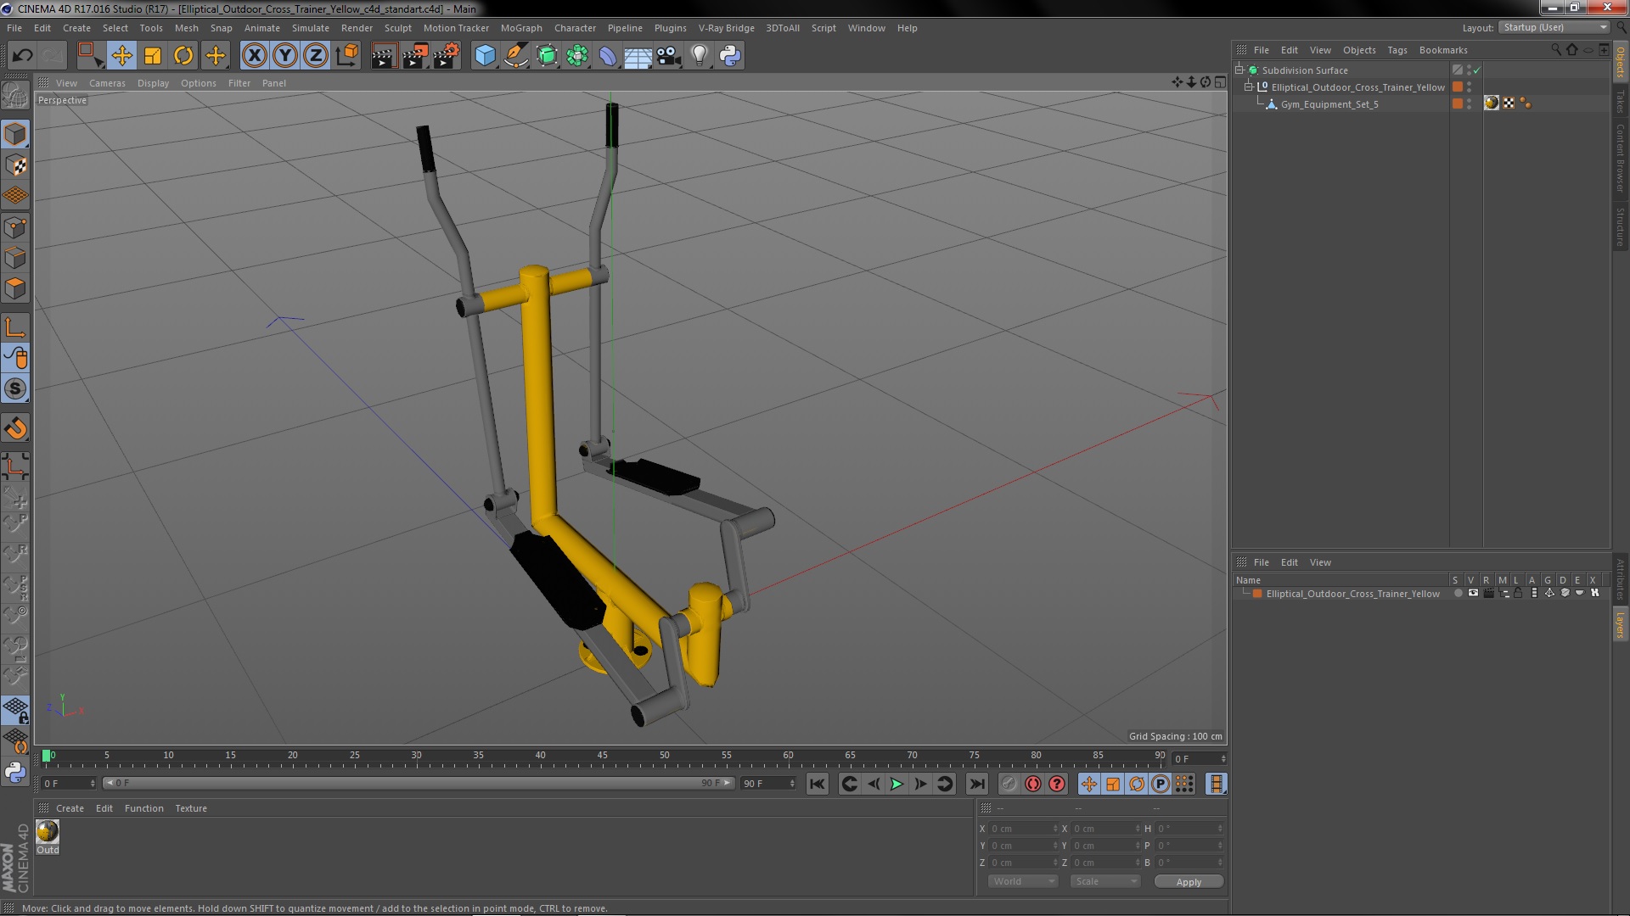Click the timeline preview range slider

[x=418, y=783]
